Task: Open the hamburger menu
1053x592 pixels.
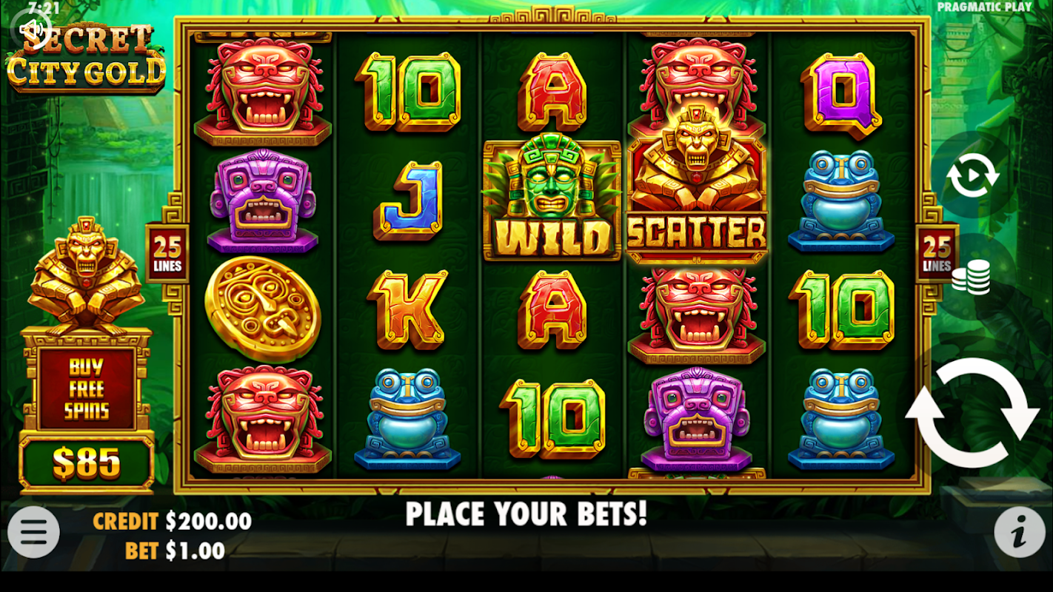Action: [33, 531]
